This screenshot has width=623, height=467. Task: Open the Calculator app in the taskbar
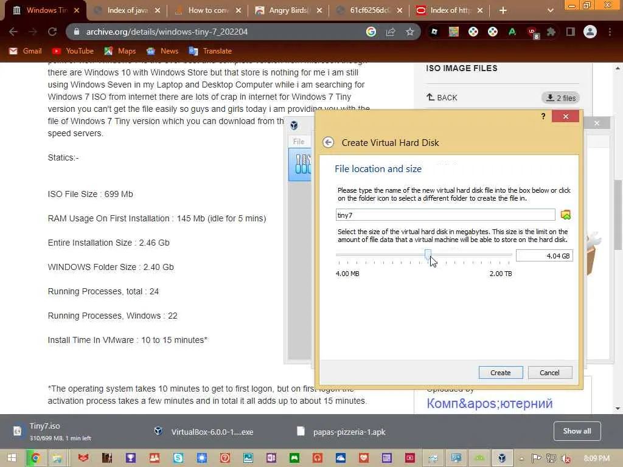(386, 458)
